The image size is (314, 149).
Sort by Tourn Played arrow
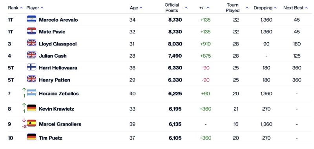(x=247, y=8)
